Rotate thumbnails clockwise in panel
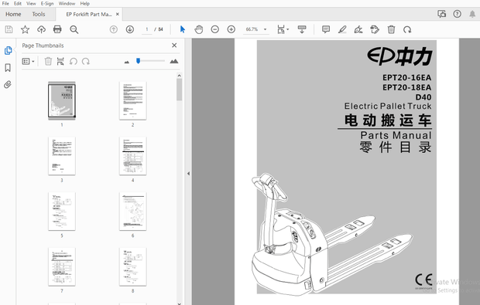The height and width of the screenshot is (305, 480). click(86, 61)
